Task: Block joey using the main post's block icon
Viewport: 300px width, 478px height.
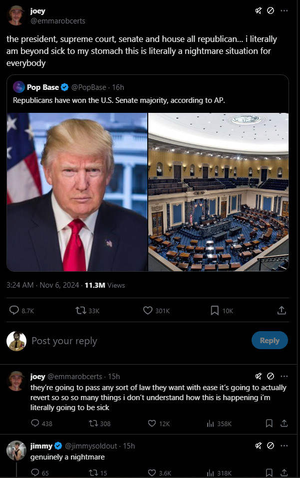Action: point(271,10)
